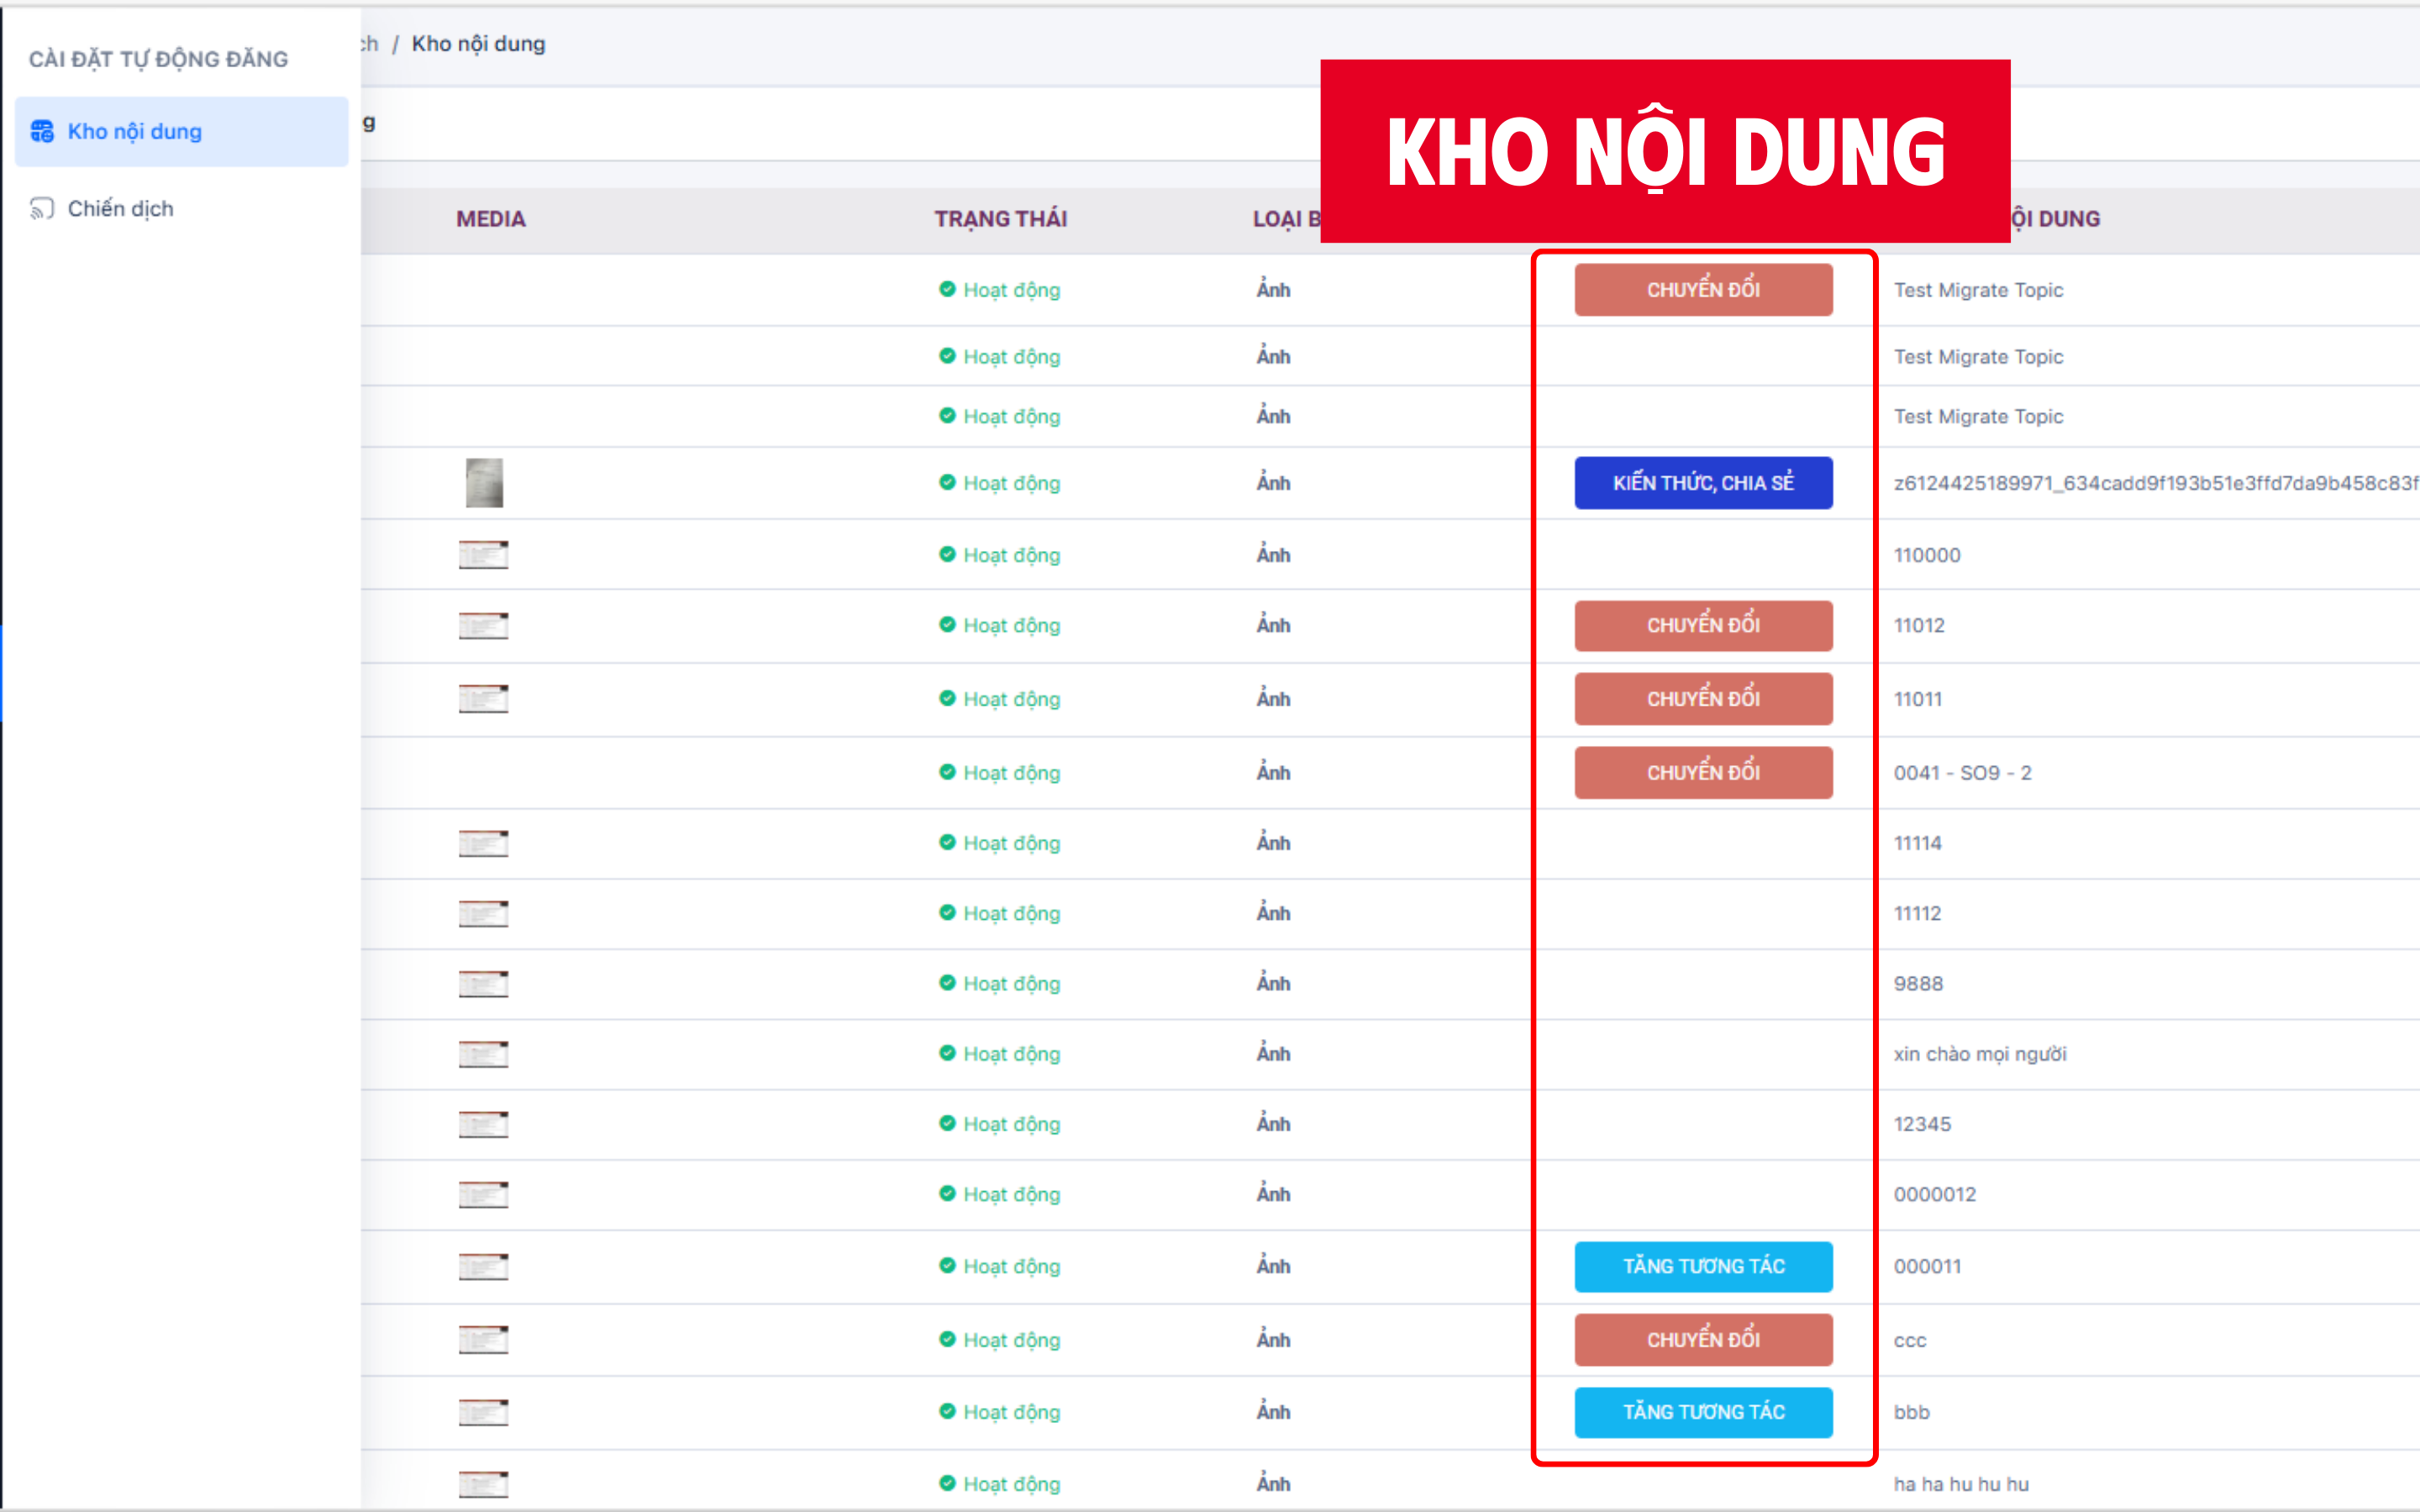The width and height of the screenshot is (2420, 1512).
Task: Open media thumbnail in row 9888
Action: pos(484,984)
